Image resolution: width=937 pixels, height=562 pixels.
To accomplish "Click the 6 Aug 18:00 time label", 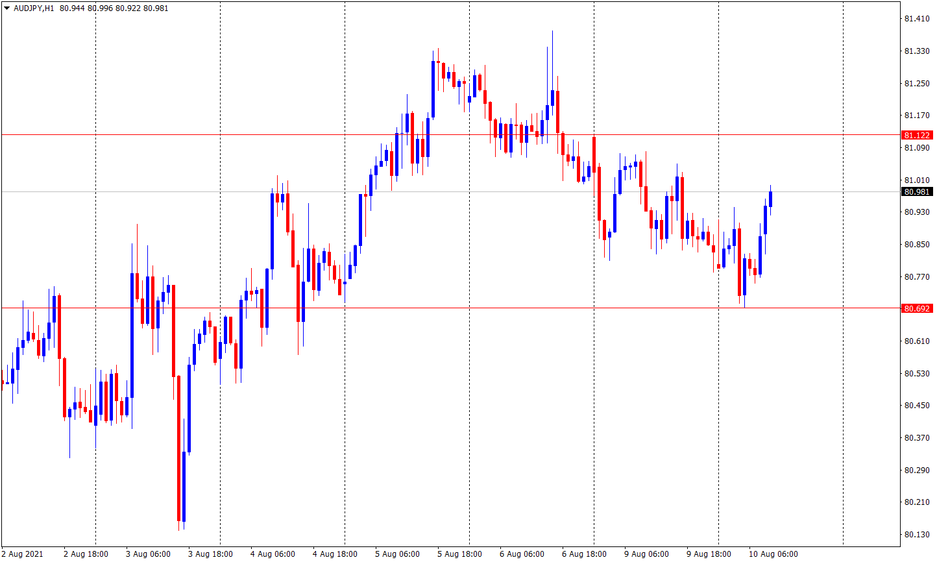I will pyautogui.click(x=584, y=554).
